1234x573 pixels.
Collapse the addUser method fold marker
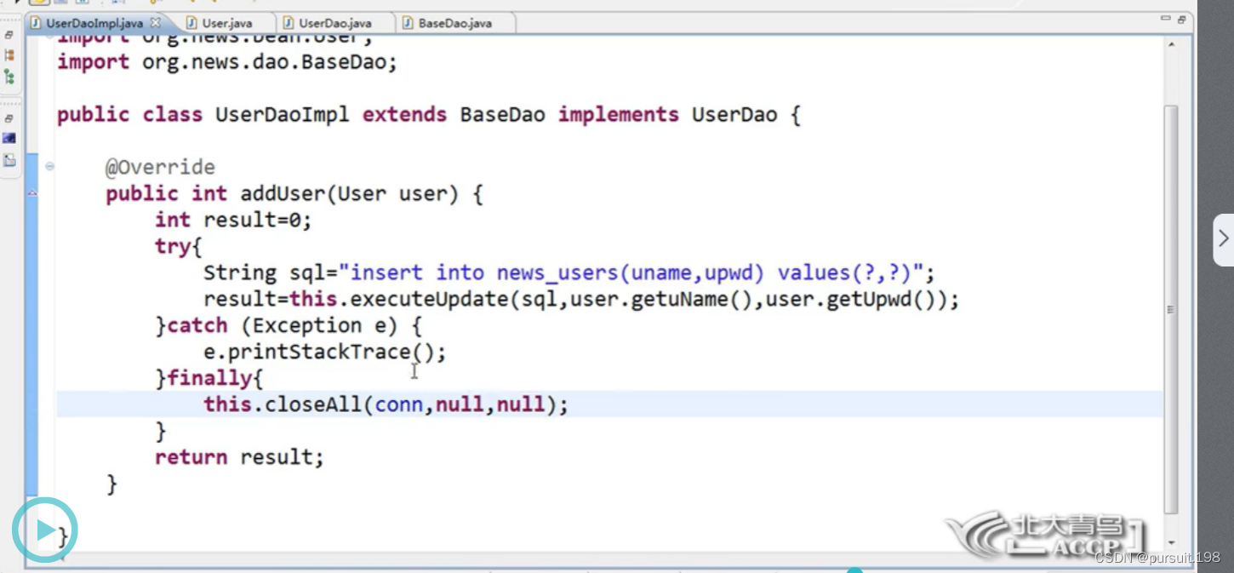click(x=49, y=167)
